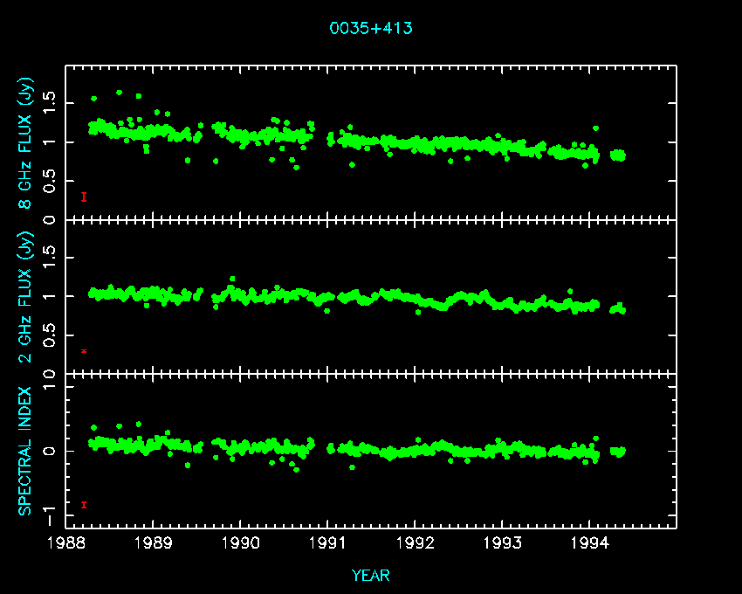Click the red error bar in 2 GHz panel

coord(84,350)
